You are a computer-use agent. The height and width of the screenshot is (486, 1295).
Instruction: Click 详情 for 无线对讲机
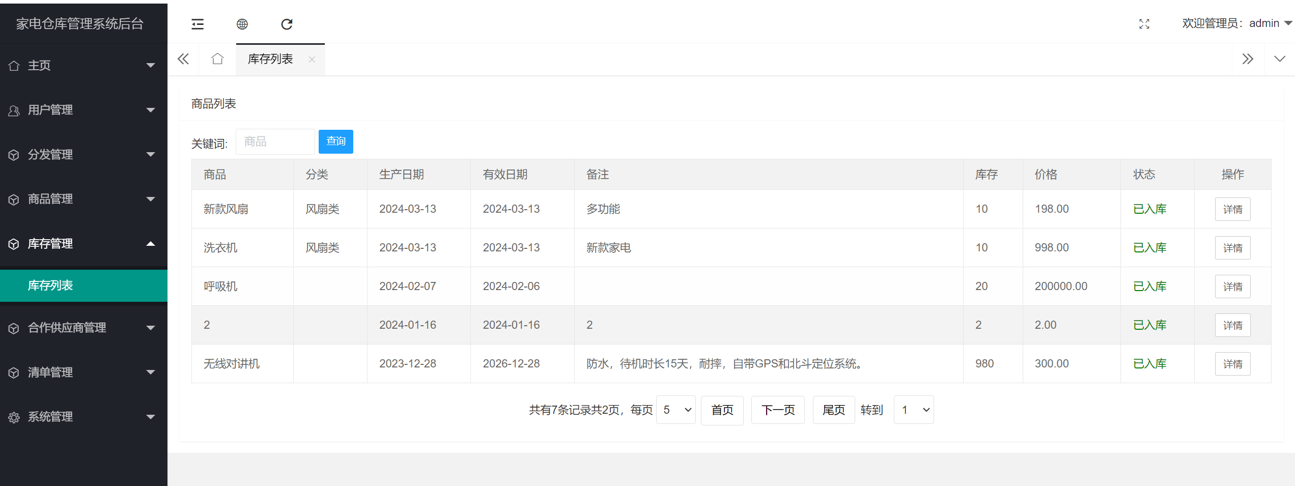[x=1232, y=363]
